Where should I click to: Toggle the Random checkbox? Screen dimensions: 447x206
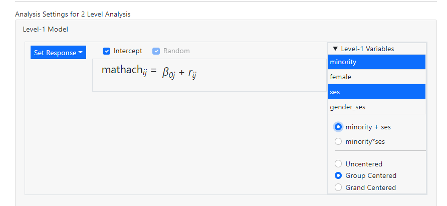[156, 51]
